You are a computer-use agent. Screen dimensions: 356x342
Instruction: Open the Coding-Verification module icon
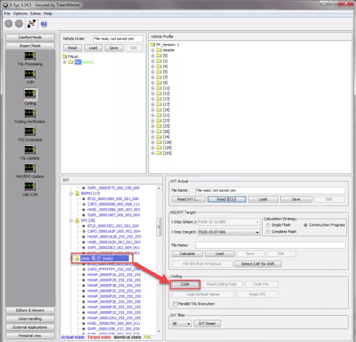30,113
